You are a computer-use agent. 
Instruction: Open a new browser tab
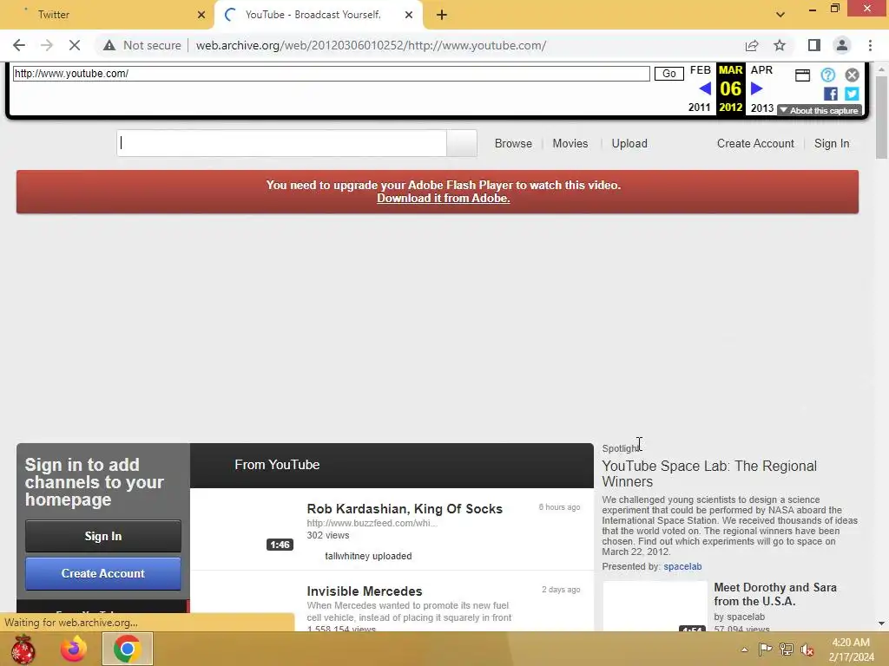[442, 15]
